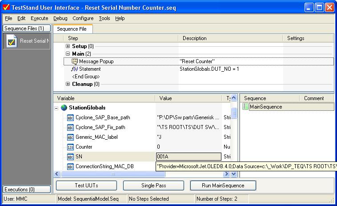Click the Generic_MAC_label string icon
The image size is (337, 206).
point(70,137)
